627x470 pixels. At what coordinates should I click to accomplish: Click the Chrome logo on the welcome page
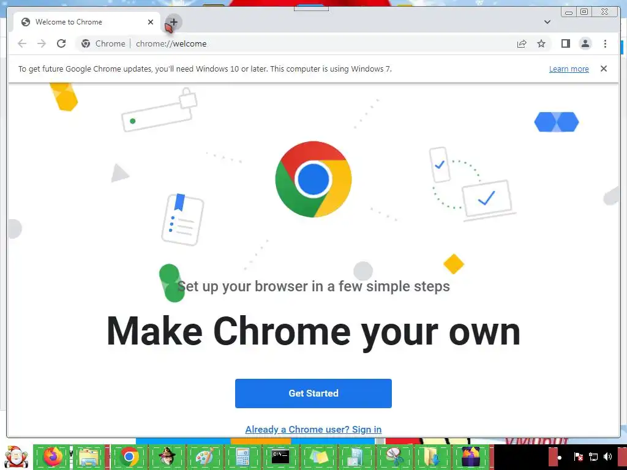coord(313,179)
